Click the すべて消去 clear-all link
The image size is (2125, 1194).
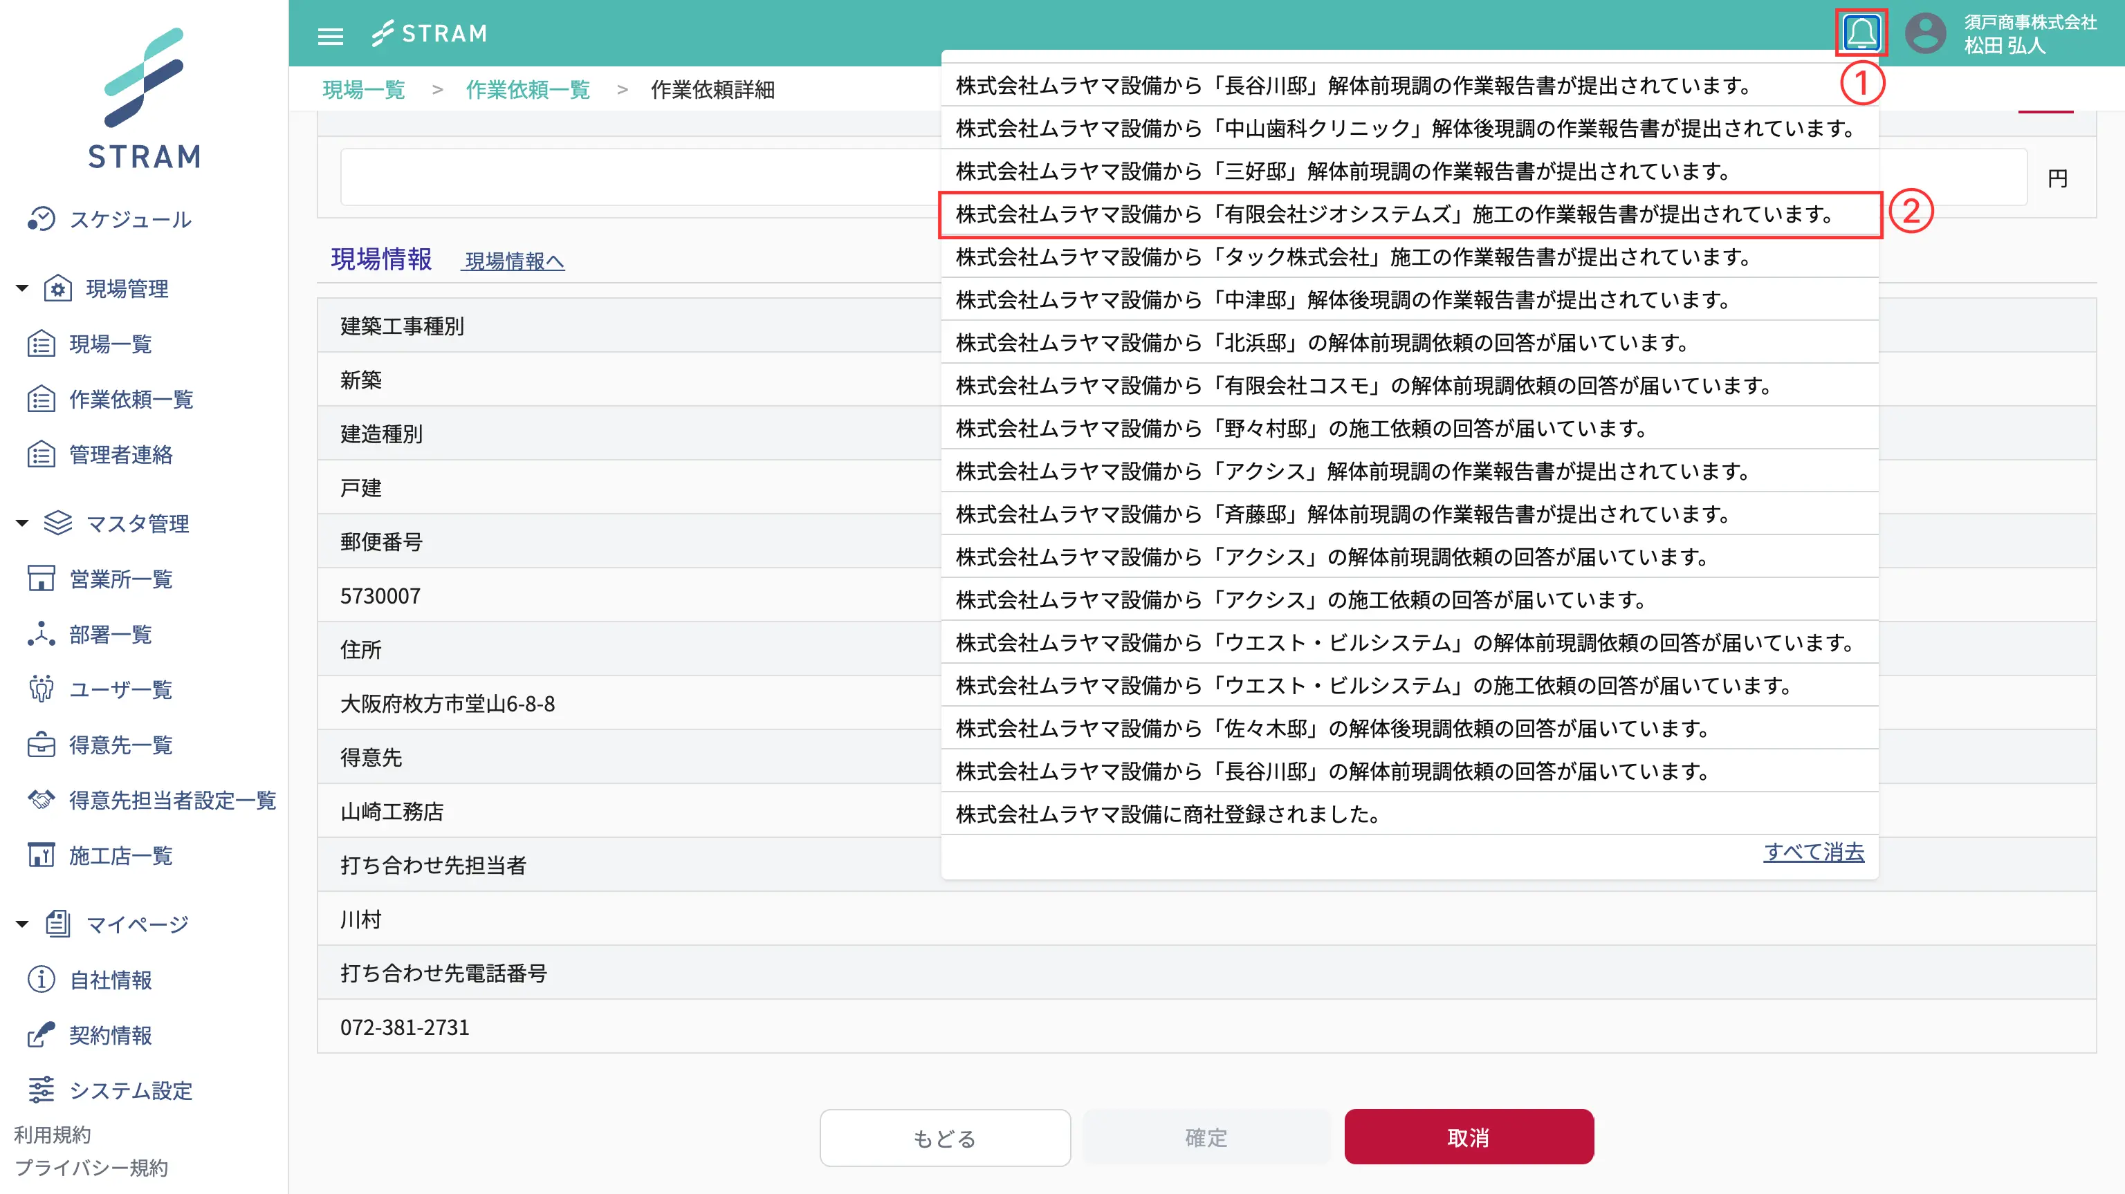click(1813, 852)
